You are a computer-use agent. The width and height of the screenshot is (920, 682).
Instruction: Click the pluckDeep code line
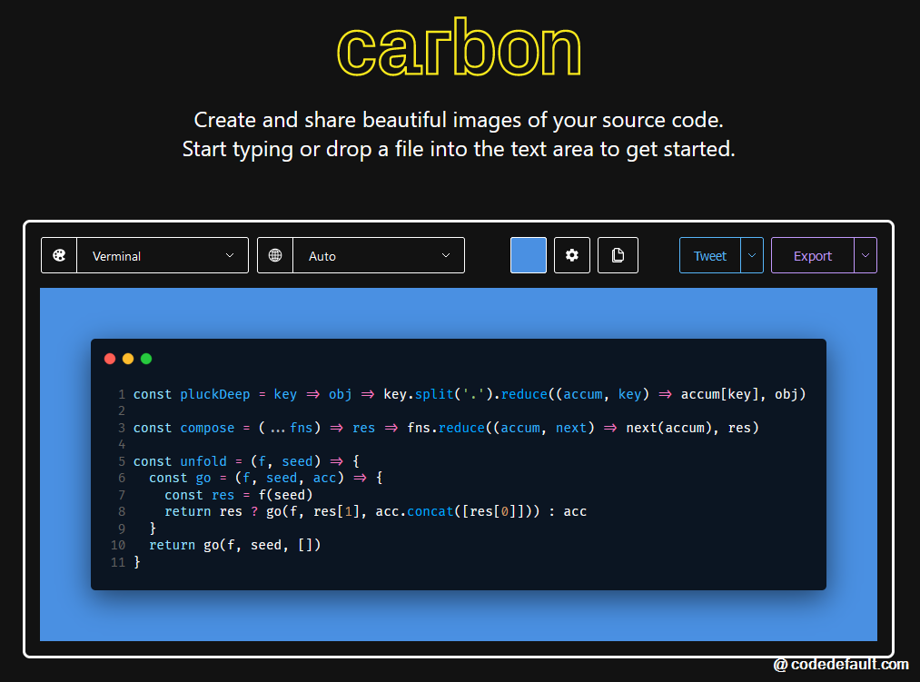(470, 394)
